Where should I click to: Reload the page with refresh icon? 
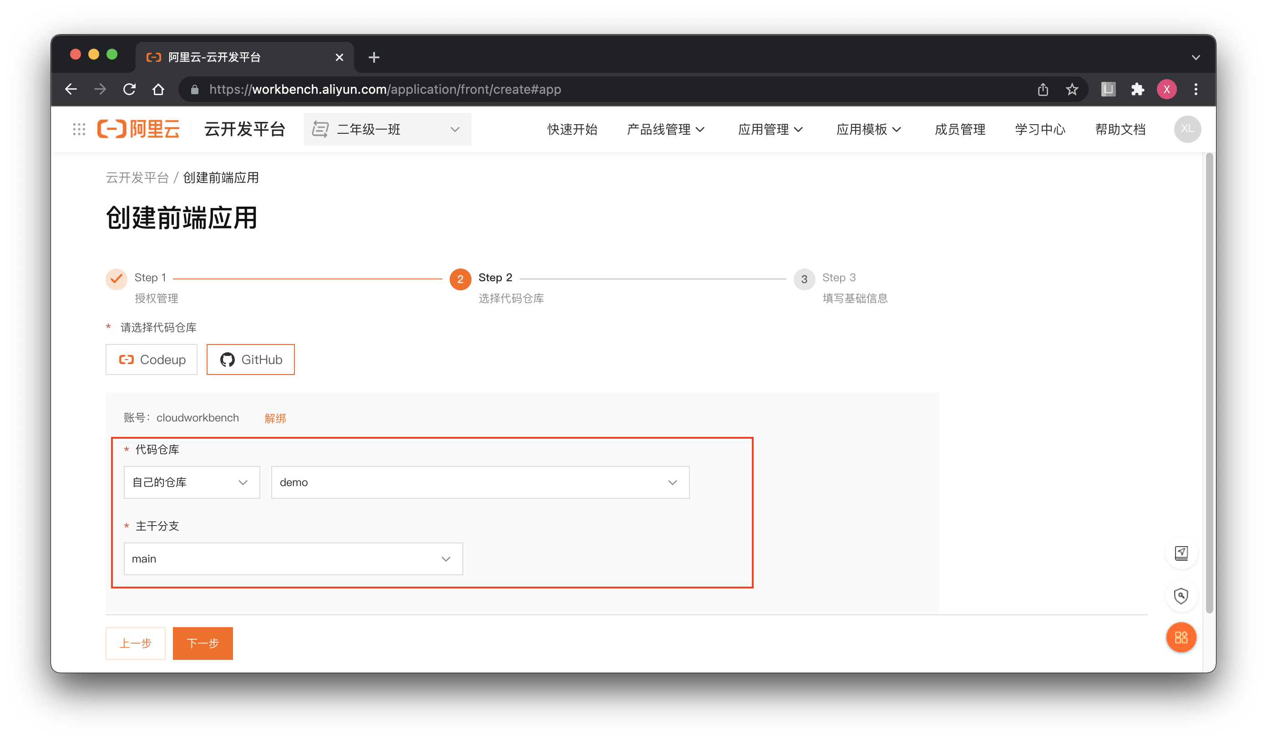tap(129, 90)
